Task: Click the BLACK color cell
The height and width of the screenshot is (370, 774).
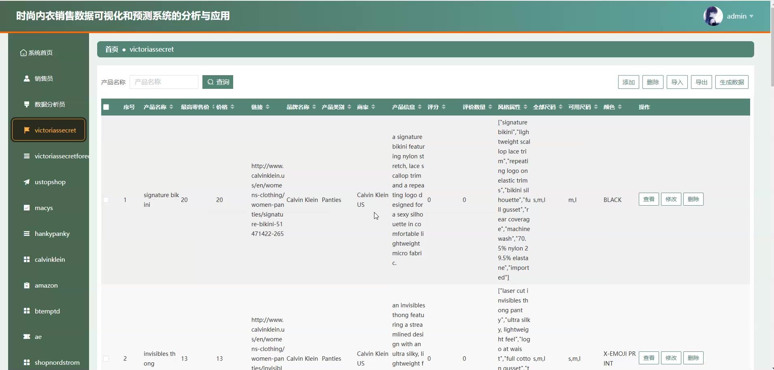Action: [612, 200]
